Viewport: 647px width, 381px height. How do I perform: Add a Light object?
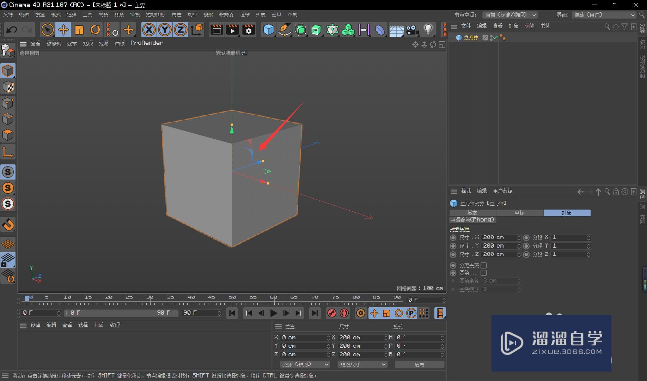point(428,30)
